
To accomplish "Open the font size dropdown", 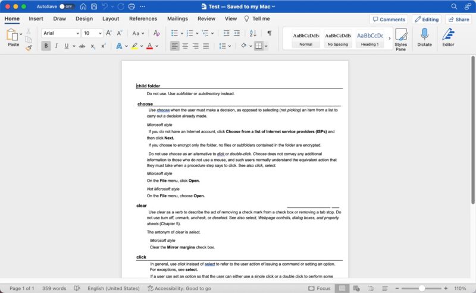I will click(100, 33).
